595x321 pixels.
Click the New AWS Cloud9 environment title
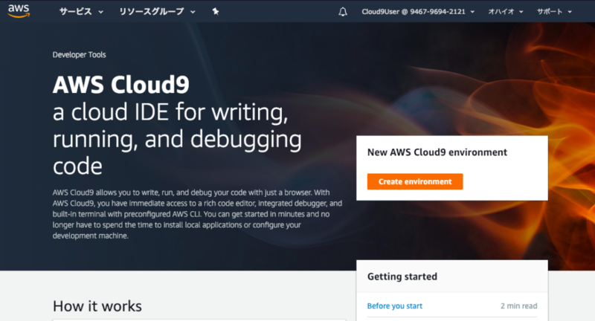click(x=437, y=152)
